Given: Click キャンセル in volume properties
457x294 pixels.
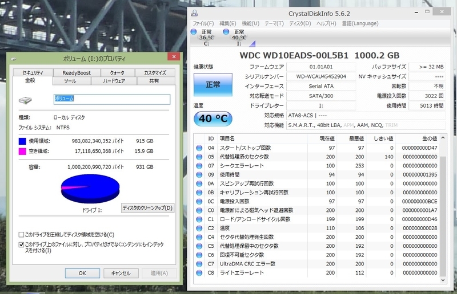Looking at the screenshot, I should pos(121,273).
